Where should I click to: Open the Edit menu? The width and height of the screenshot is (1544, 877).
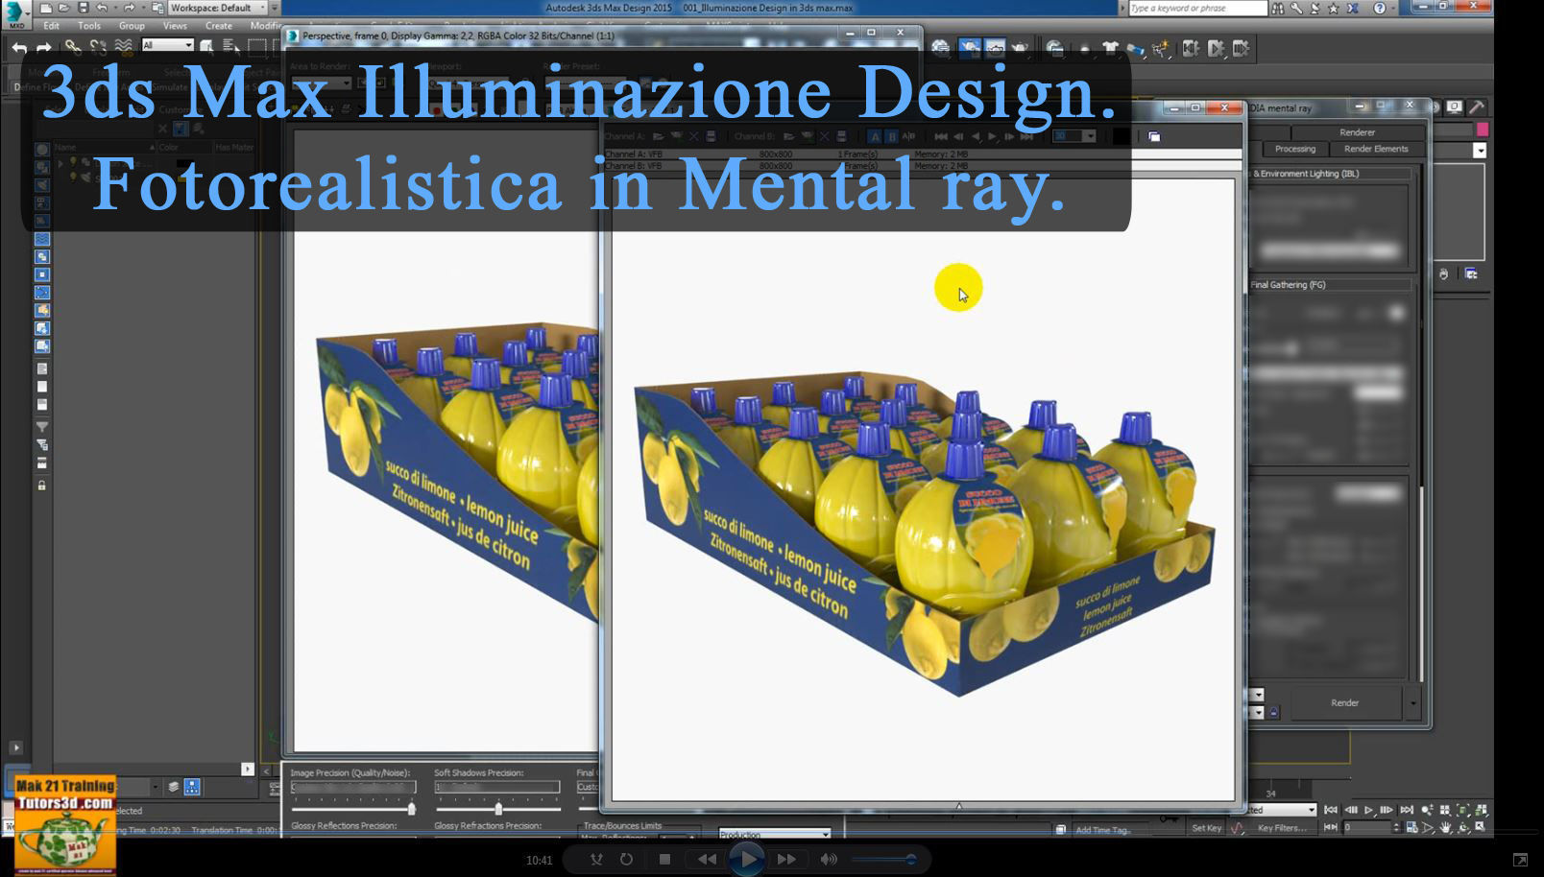click(51, 26)
